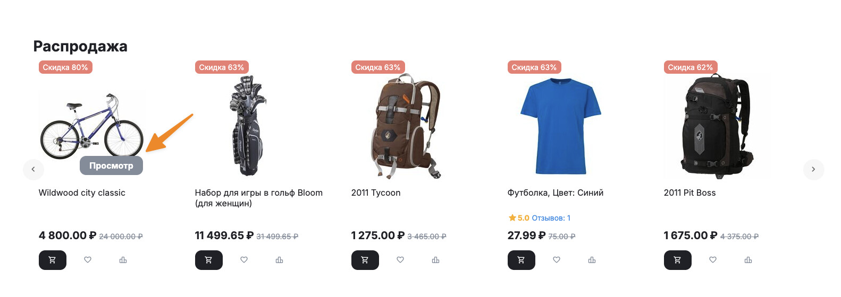The height and width of the screenshot is (297, 841).
Task: Show next items in sale carousel
Action: 813,169
